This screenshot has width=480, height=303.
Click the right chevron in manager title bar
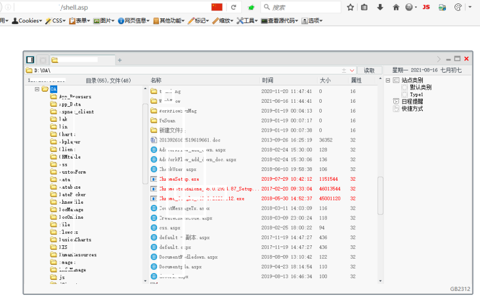tap(438, 59)
